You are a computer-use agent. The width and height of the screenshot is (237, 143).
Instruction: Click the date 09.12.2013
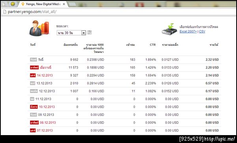point(46,115)
